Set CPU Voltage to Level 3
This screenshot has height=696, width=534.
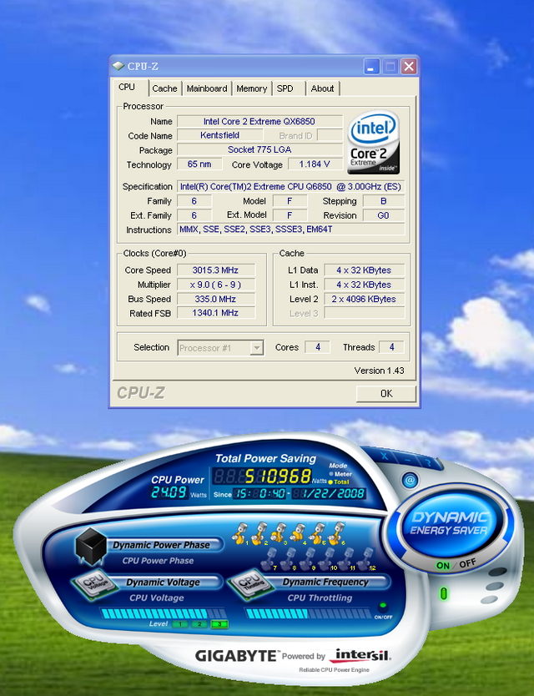tap(219, 624)
